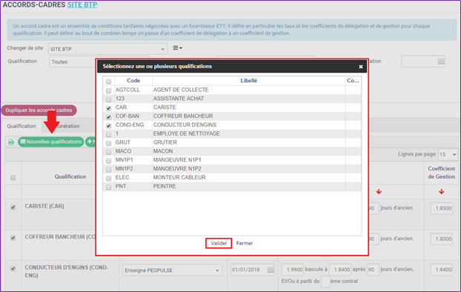Image resolution: width=461 pixels, height=292 pixels.
Task: Open the Enseigne PEOPULSE dropdown
Action: pos(172,270)
